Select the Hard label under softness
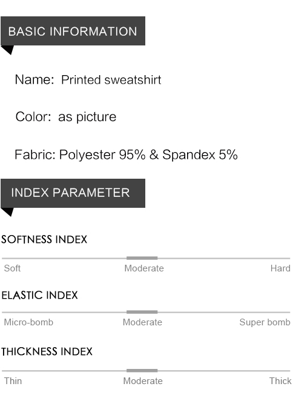The width and height of the screenshot is (293, 395). [280, 268]
